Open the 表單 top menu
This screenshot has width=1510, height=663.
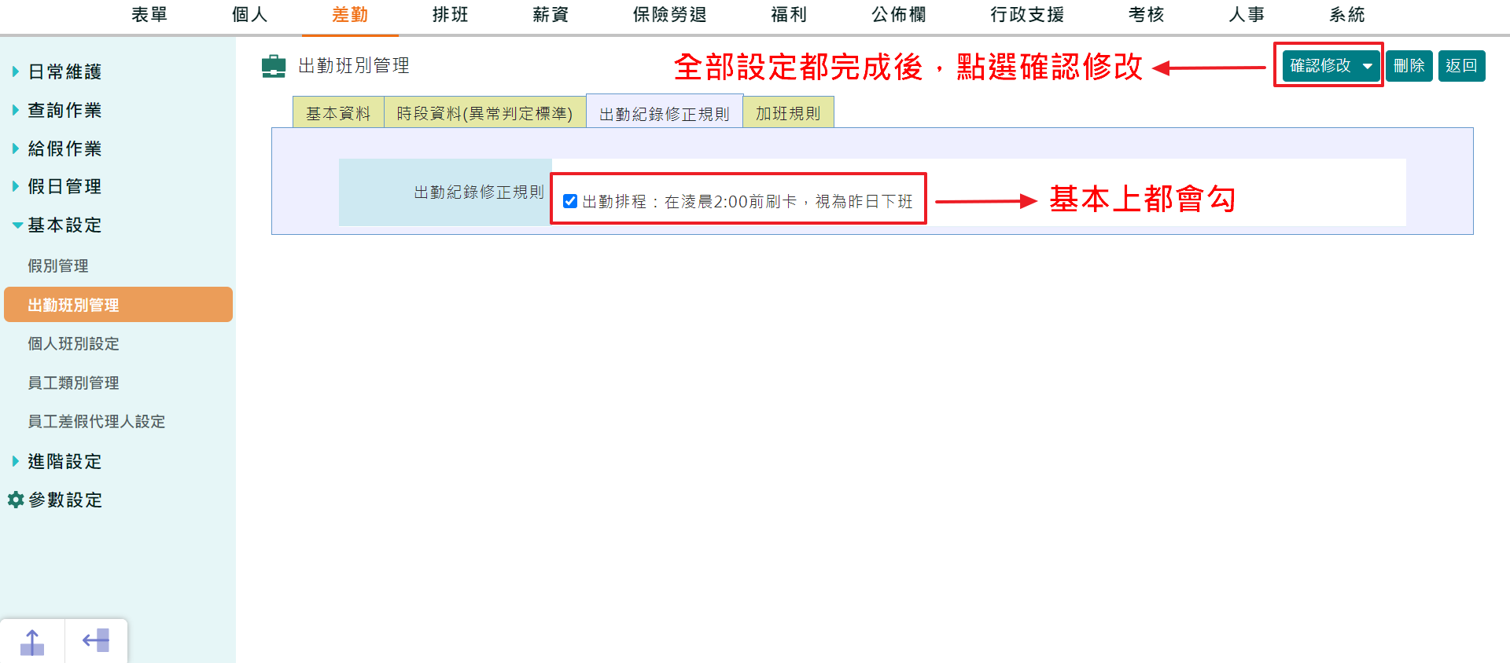tap(149, 15)
